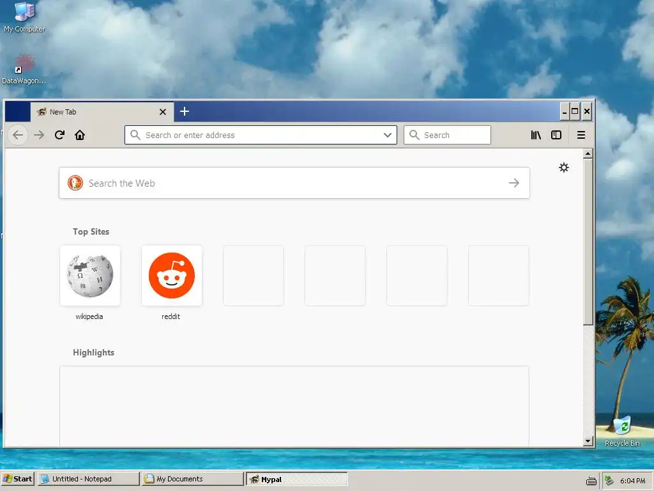Open the home page icon
The image size is (654, 491).
[x=80, y=135]
